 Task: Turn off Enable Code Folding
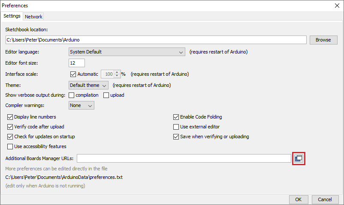coord(176,117)
